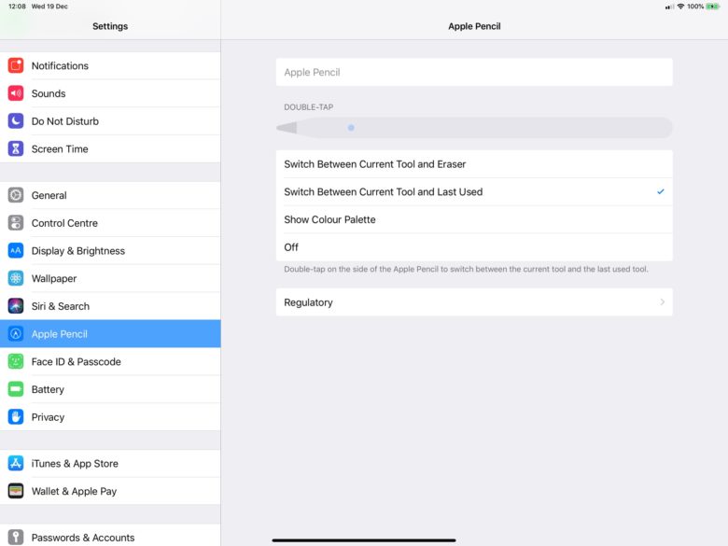The width and height of the screenshot is (728, 546).
Task: Open General settings
Action: coord(110,195)
